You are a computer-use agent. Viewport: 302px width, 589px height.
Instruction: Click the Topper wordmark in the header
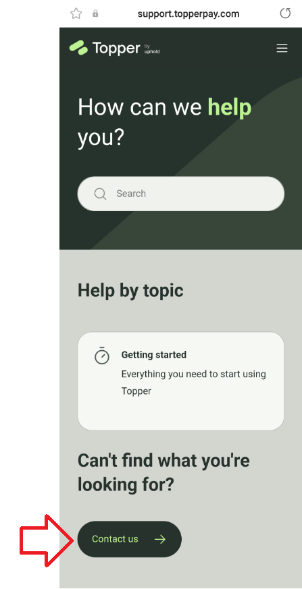click(116, 48)
